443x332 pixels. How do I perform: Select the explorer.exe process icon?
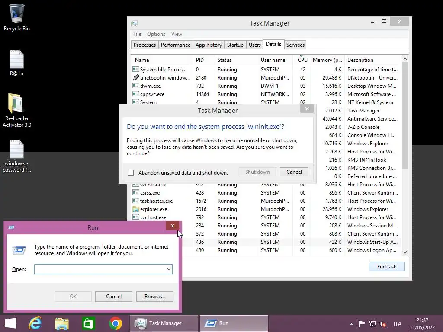coord(135,209)
